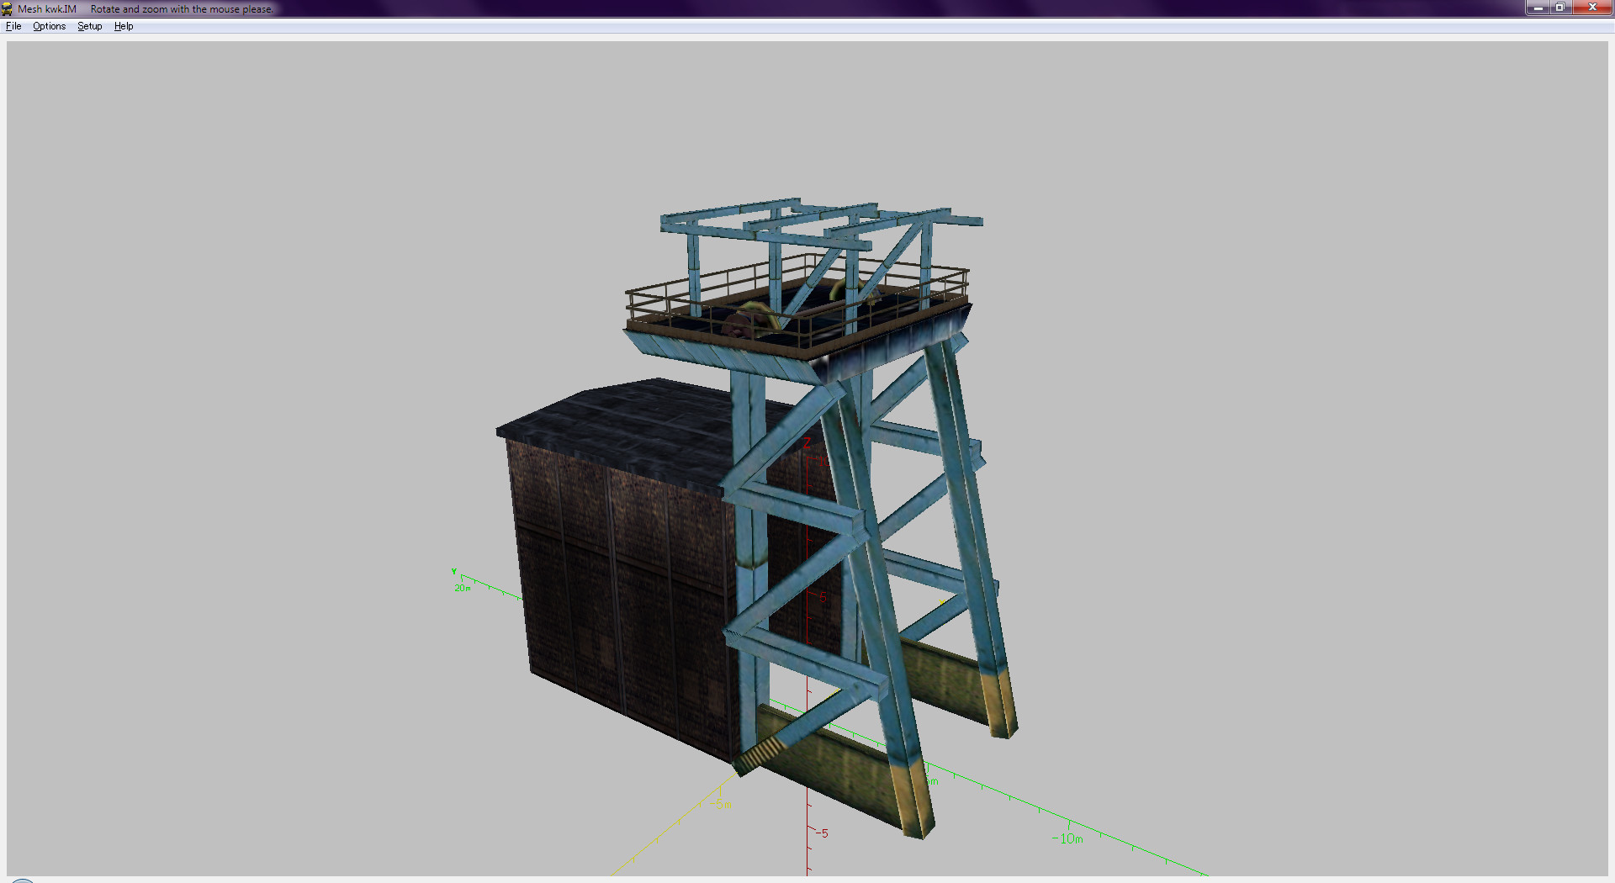Click the yellow 5m axis marker
Image resolution: width=1615 pixels, height=883 pixels.
click(x=724, y=805)
